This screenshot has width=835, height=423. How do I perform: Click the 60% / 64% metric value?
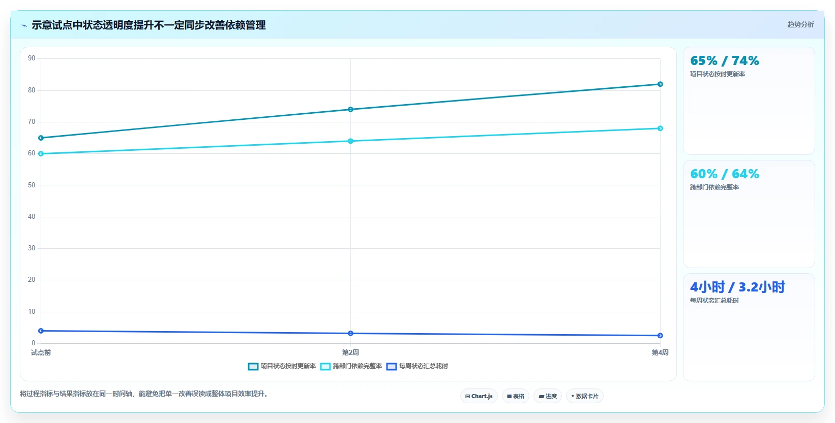point(725,174)
